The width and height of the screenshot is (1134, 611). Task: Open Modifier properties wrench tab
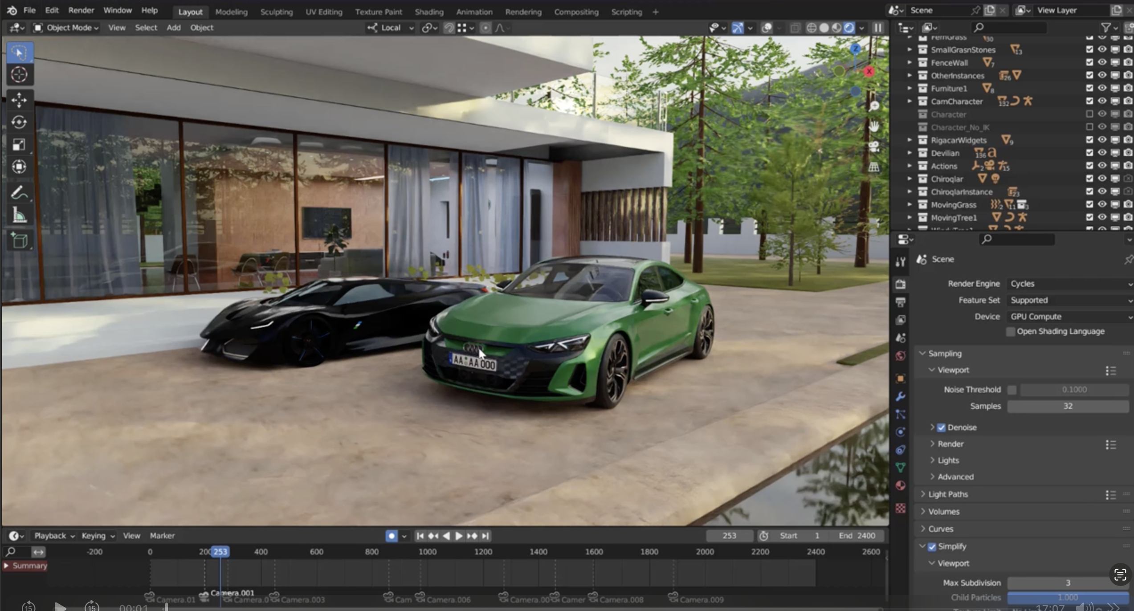(900, 396)
